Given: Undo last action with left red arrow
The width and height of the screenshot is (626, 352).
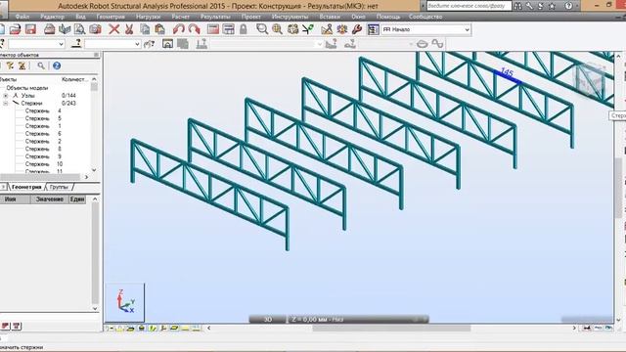Looking at the screenshot, I should (178, 29).
